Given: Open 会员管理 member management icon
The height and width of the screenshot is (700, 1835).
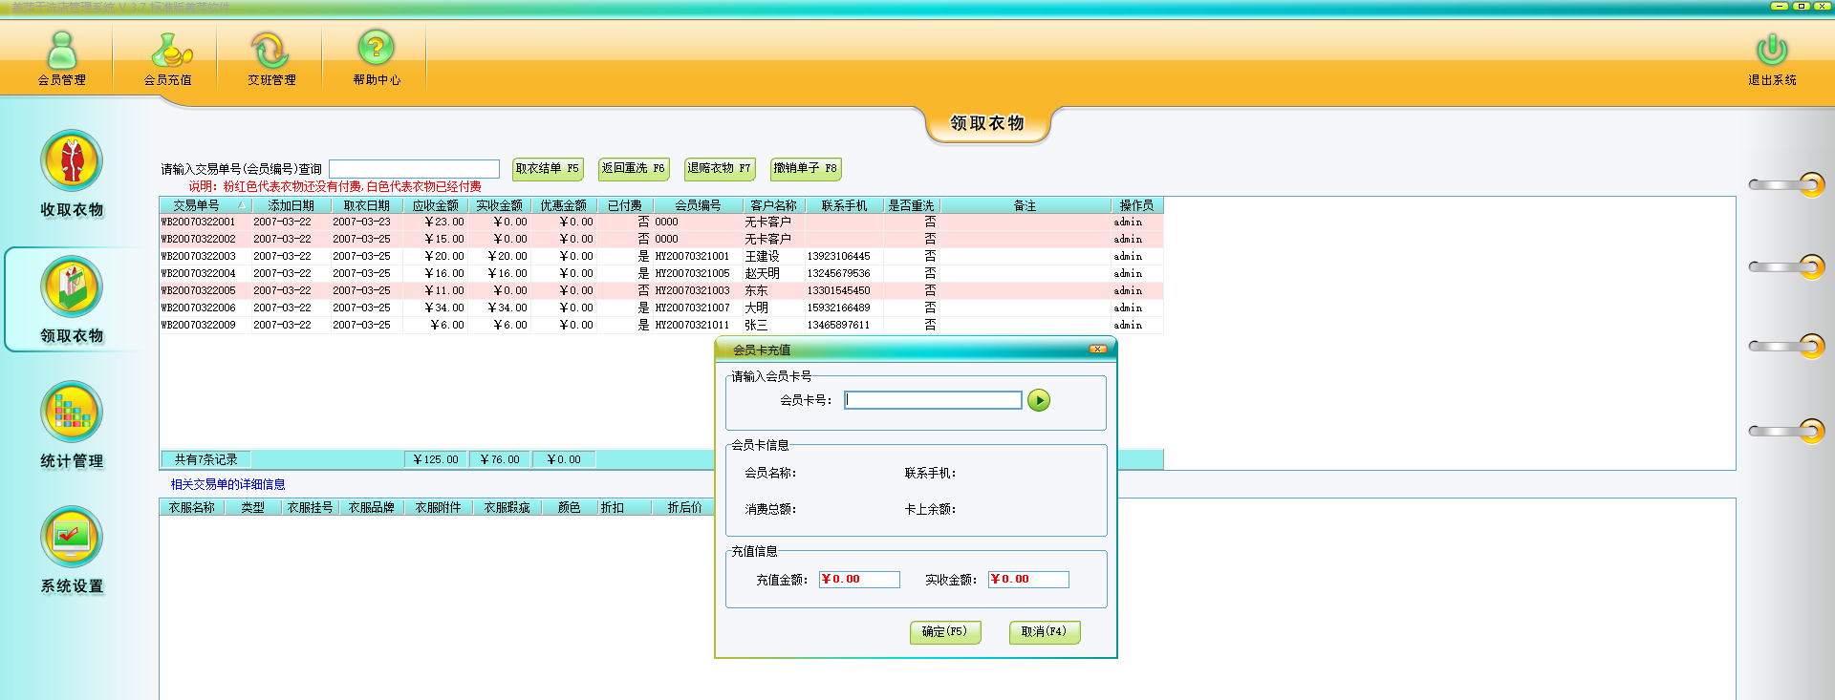Looking at the screenshot, I should [x=62, y=58].
